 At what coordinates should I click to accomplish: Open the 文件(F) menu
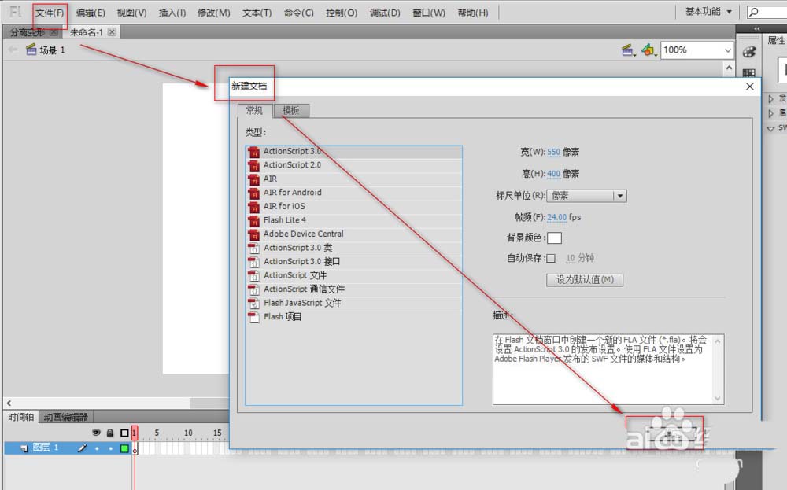(x=50, y=13)
